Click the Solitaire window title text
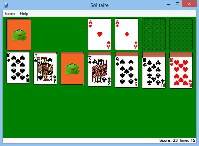 (99, 5)
